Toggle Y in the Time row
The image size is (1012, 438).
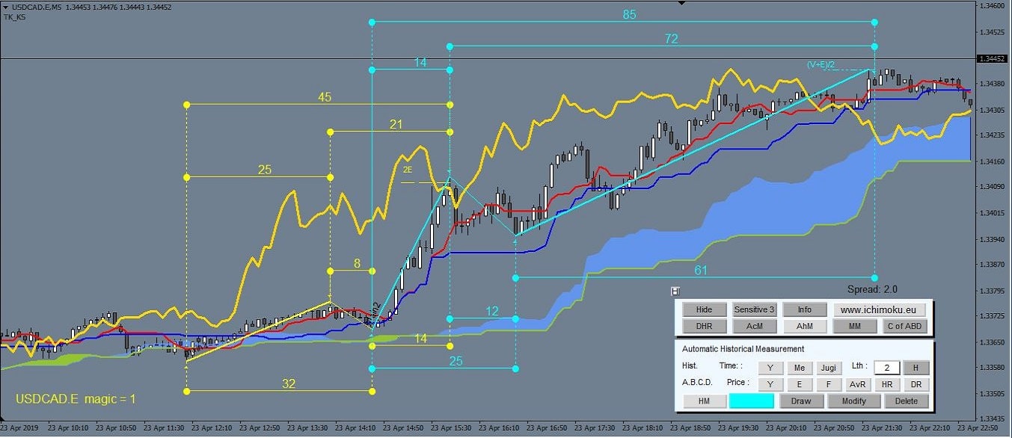(770, 367)
